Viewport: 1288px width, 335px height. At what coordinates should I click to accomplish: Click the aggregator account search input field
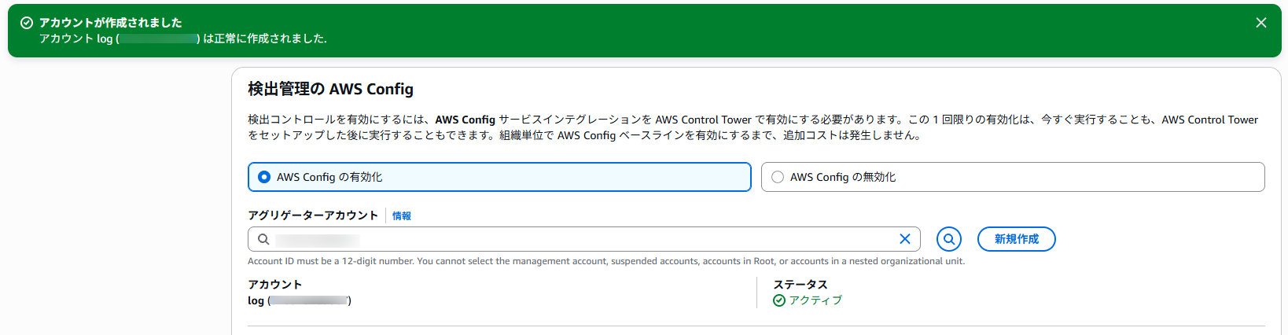[x=583, y=239]
